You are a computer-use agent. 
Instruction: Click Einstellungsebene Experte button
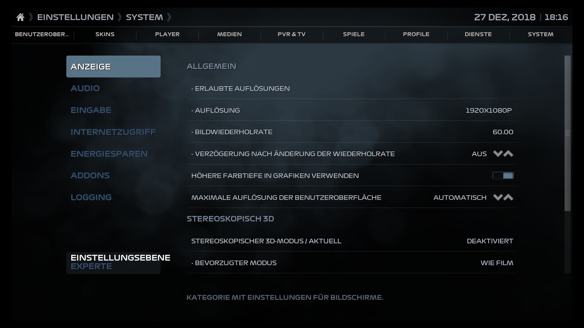(x=113, y=261)
